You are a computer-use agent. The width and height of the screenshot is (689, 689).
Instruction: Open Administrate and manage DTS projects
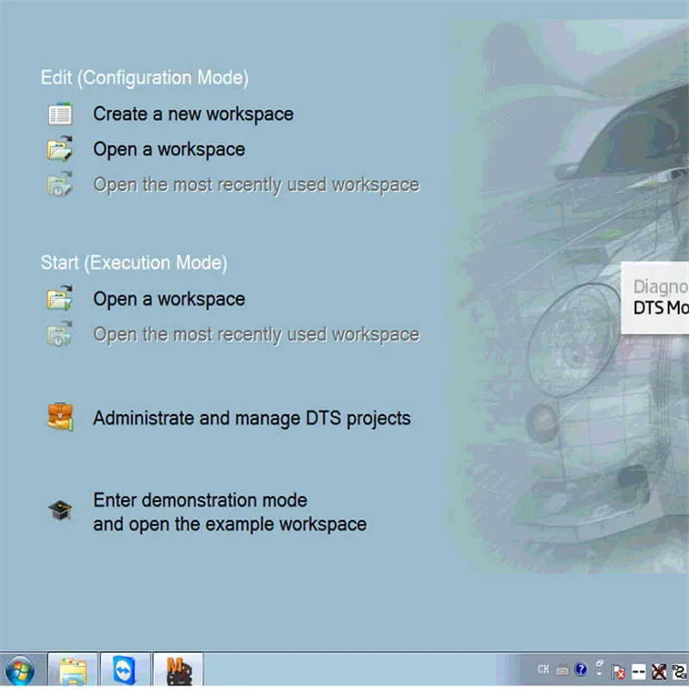coord(251,419)
